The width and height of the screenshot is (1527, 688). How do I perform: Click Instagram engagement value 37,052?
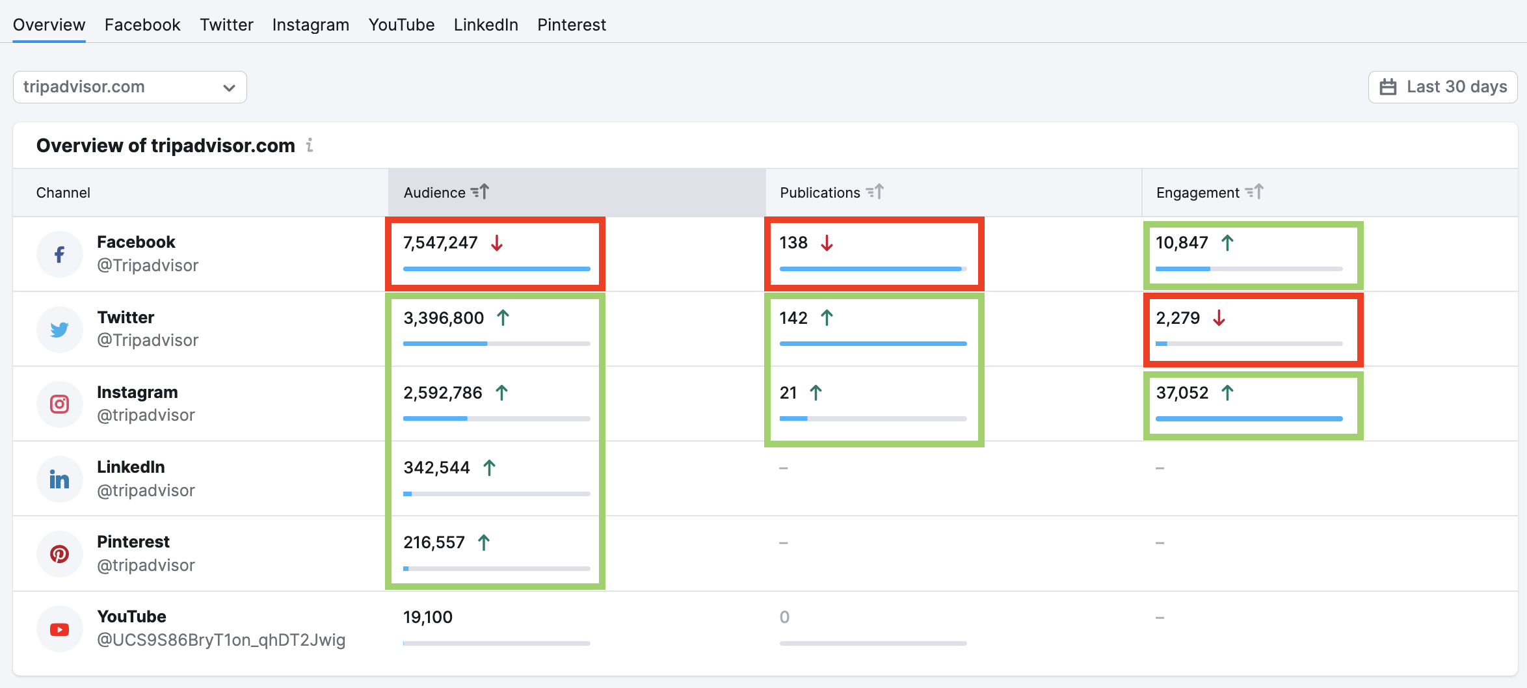(x=1182, y=393)
